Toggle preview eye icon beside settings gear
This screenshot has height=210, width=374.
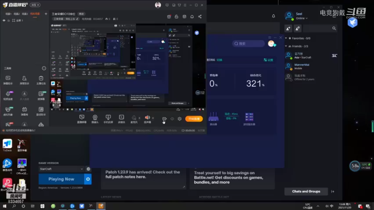172,119
